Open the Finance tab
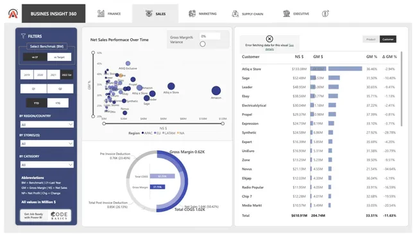 point(109,13)
